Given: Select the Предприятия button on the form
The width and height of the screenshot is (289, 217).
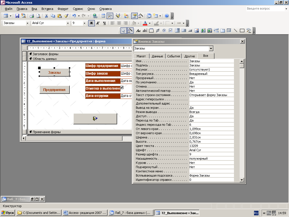Looking at the screenshot, I should click(x=54, y=90).
